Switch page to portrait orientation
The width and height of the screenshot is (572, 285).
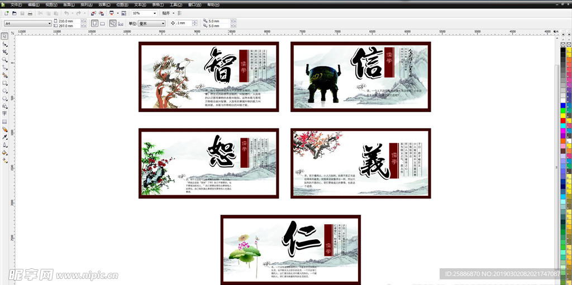click(94, 23)
